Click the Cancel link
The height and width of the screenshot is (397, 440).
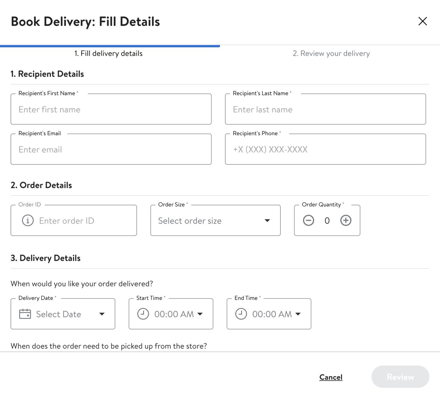point(330,377)
